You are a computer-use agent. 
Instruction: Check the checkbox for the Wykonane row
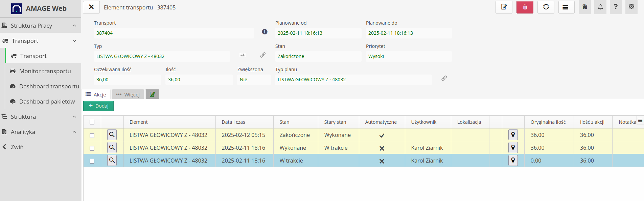tap(92, 148)
